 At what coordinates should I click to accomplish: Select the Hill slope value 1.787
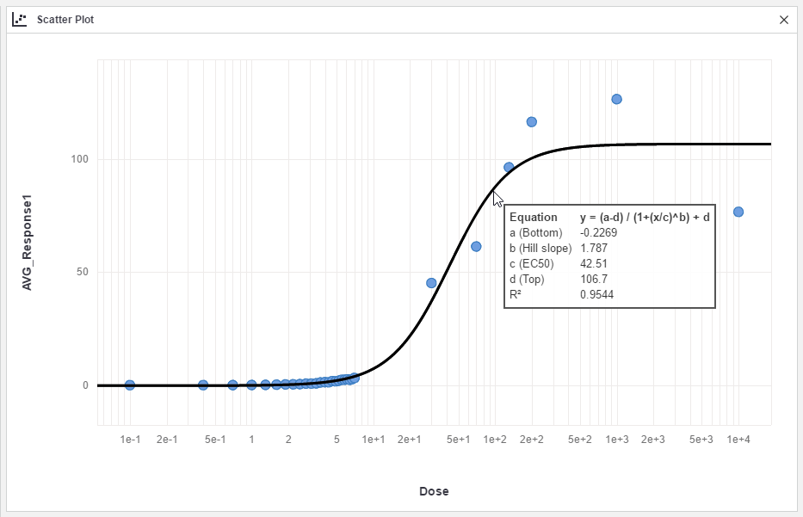pyautogui.click(x=594, y=248)
